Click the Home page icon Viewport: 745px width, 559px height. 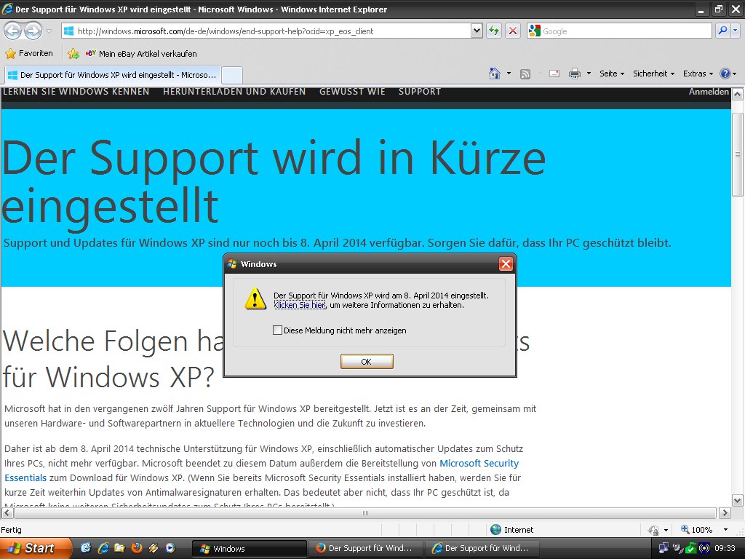click(495, 74)
